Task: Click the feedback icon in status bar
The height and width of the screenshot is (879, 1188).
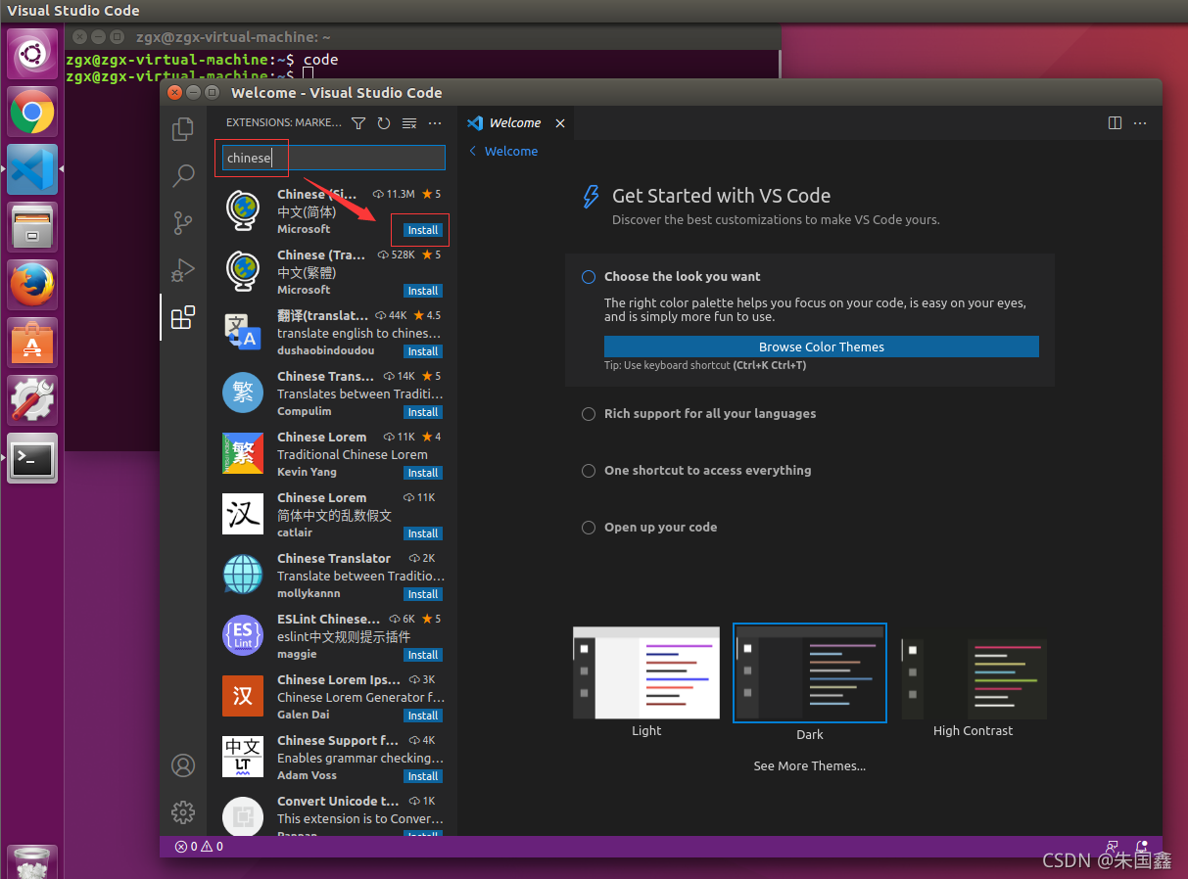Action: (1112, 847)
